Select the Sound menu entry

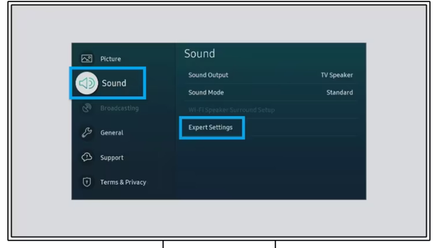(x=114, y=83)
